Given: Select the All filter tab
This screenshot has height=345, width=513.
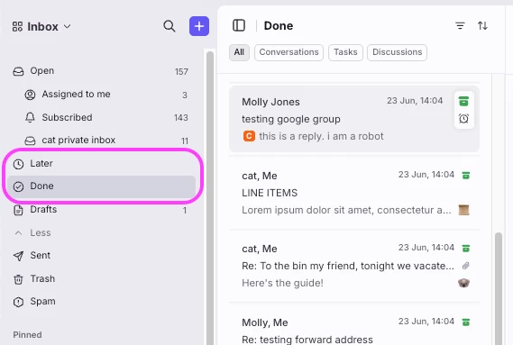Looking at the screenshot, I should tap(239, 52).
